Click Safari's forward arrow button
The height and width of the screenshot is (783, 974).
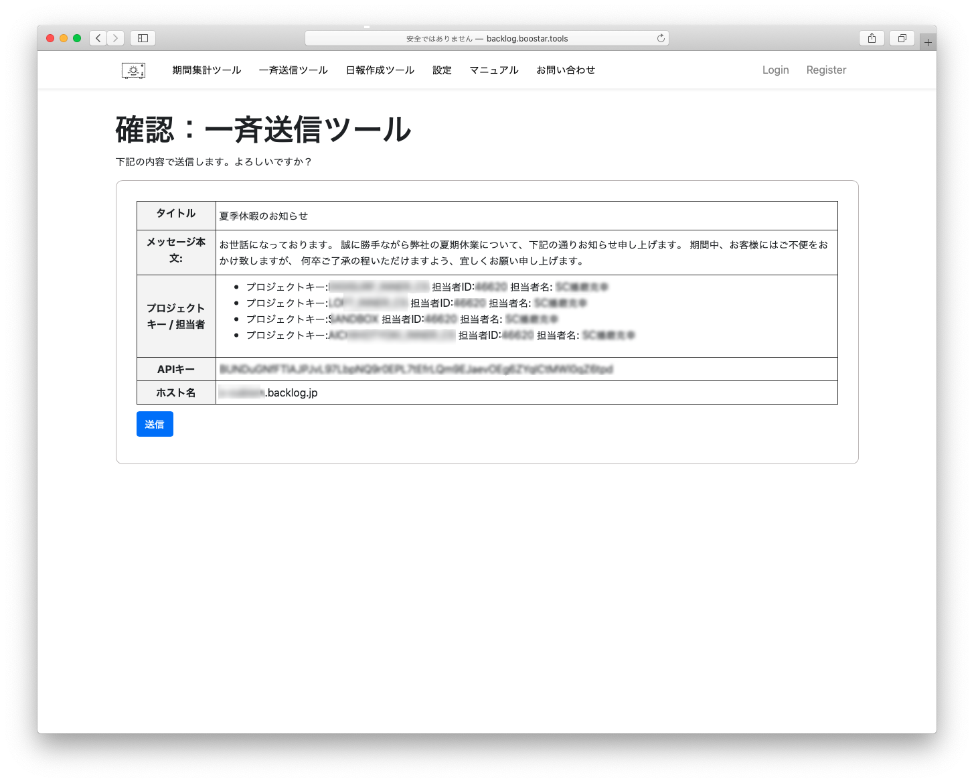click(116, 38)
